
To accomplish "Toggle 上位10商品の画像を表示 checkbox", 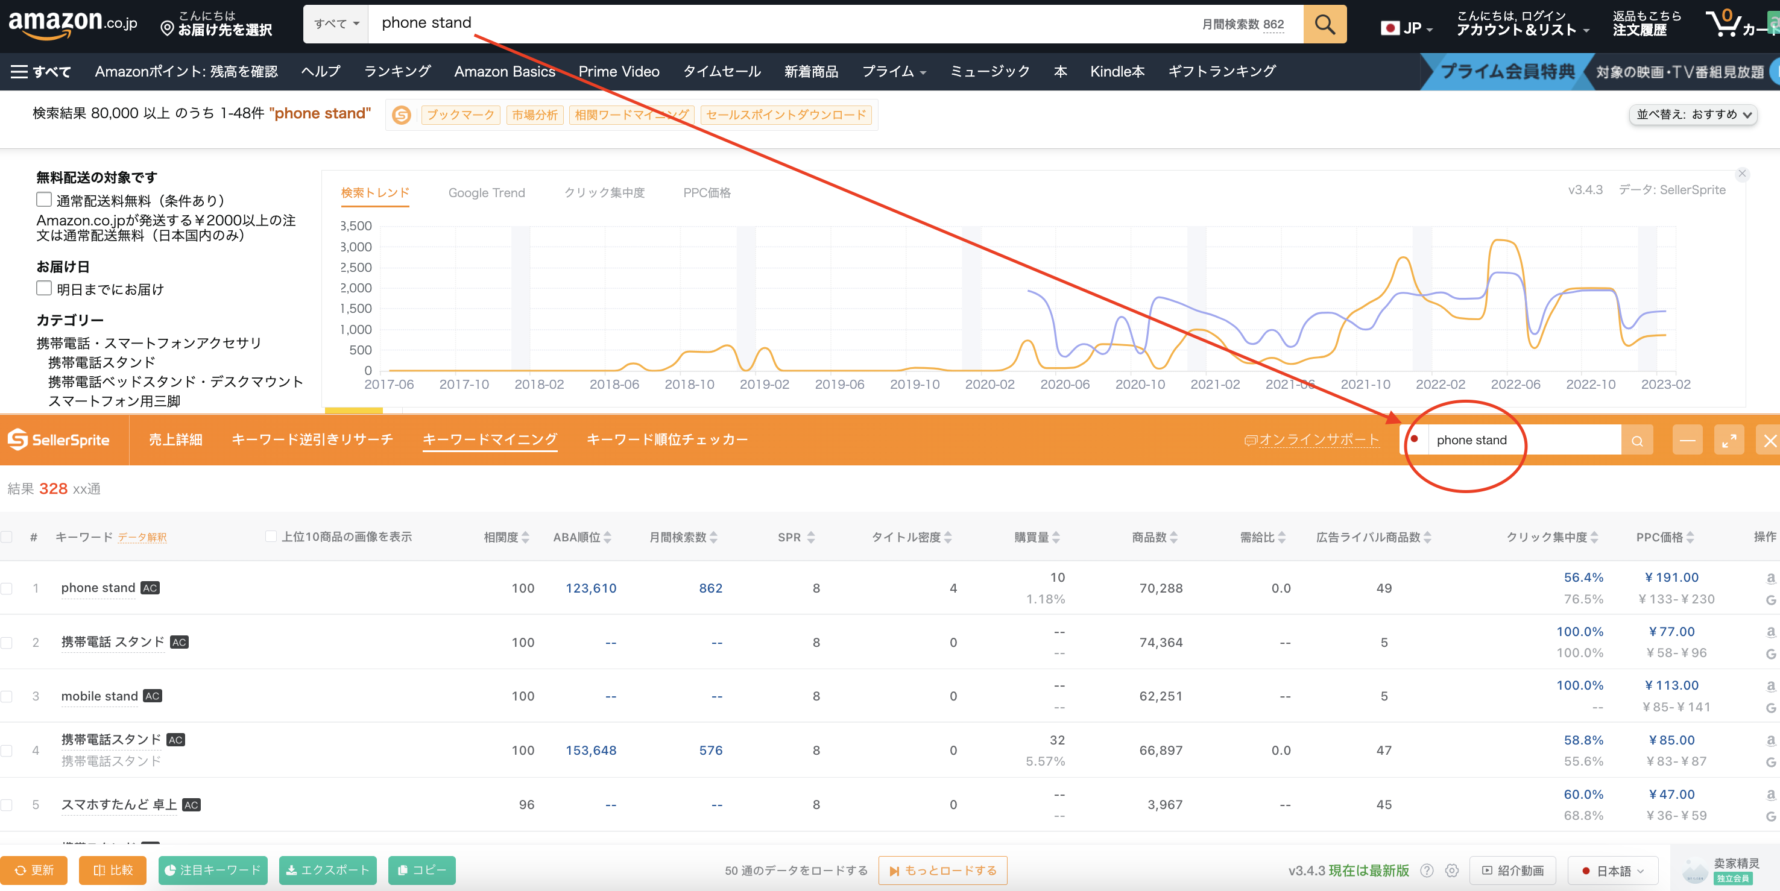I will coord(271,537).
